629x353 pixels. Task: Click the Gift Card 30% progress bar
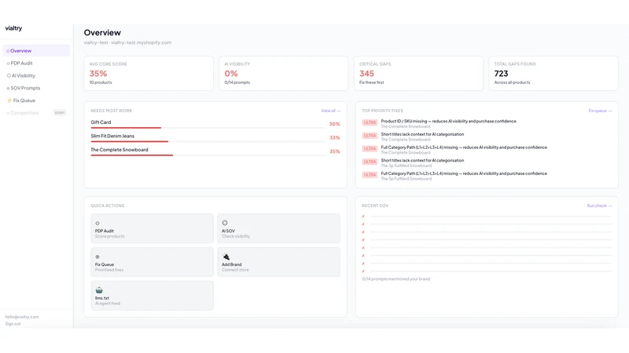208,128
